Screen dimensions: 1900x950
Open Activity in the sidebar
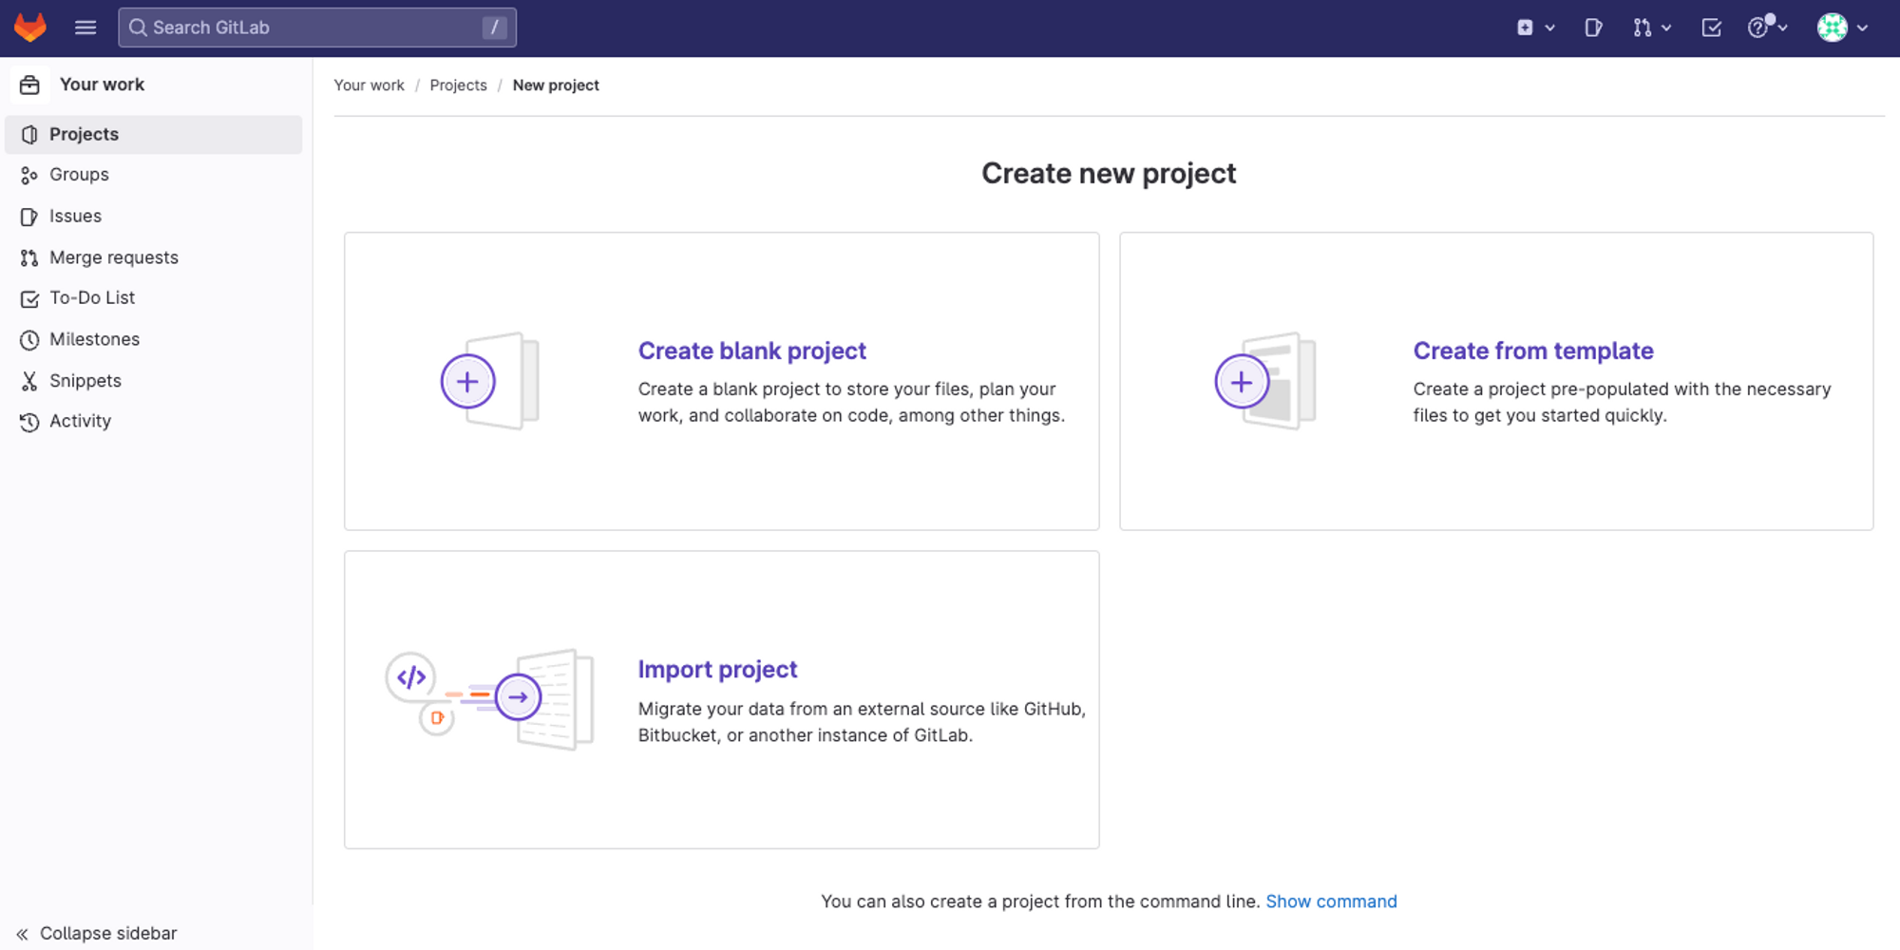[154, 421]
